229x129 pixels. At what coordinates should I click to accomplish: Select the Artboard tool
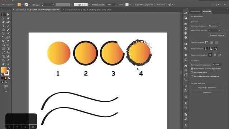(x=3, y=60)
